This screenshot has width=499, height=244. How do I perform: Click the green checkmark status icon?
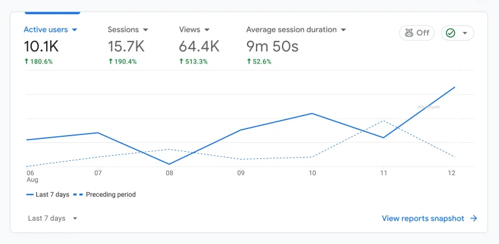point(450,33)
